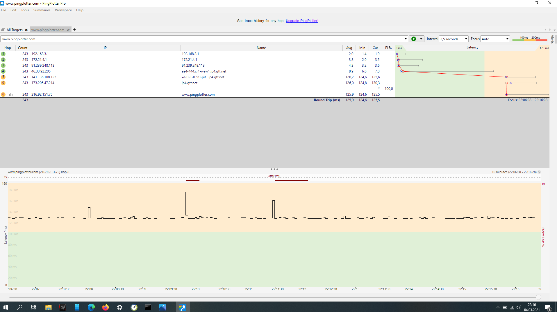
Task: Open the File menu
Action: click(x=3, y=10)
